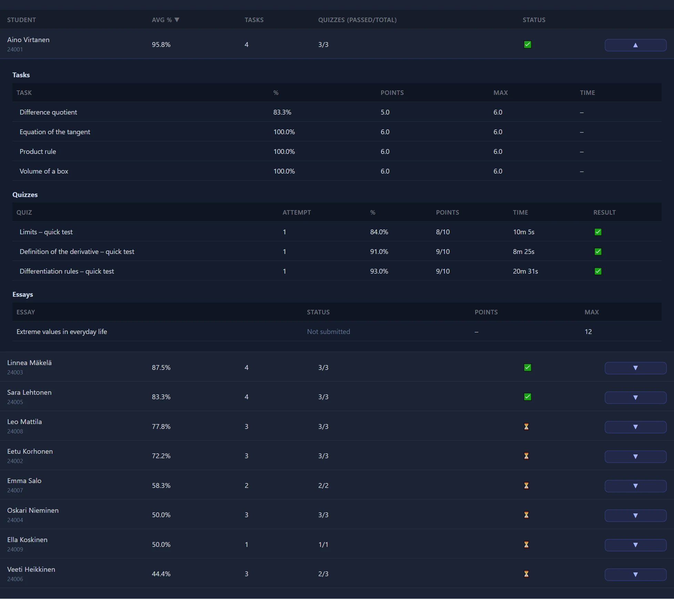
Task: Click Definition of the derivative result check
Action: coord(598,252)
